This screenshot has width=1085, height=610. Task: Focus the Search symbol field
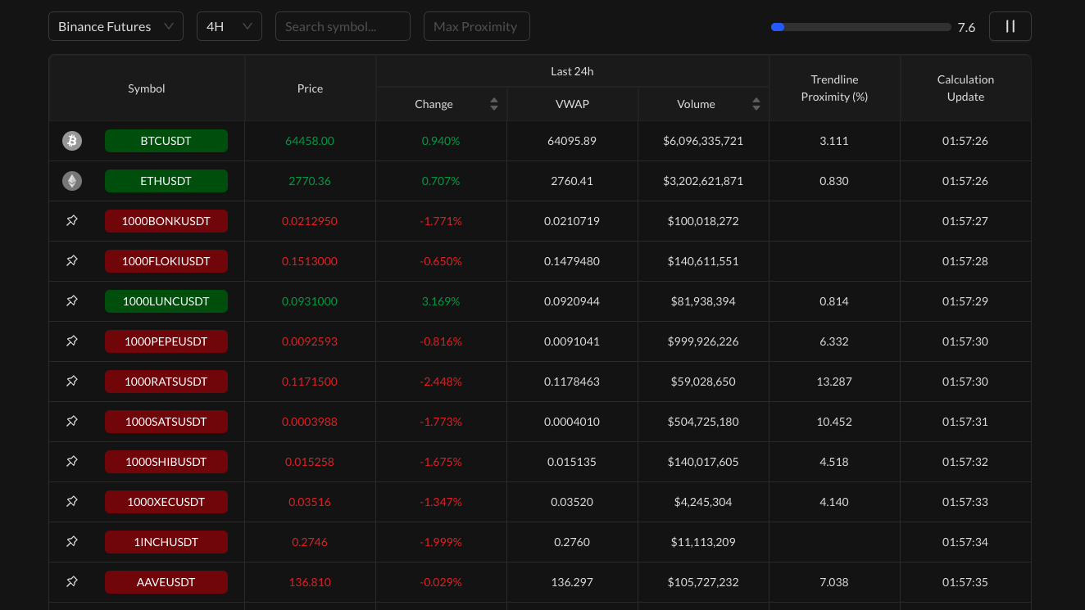(x=343, y=26)
